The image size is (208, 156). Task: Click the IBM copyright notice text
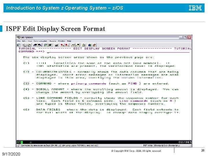click(136, 151)
